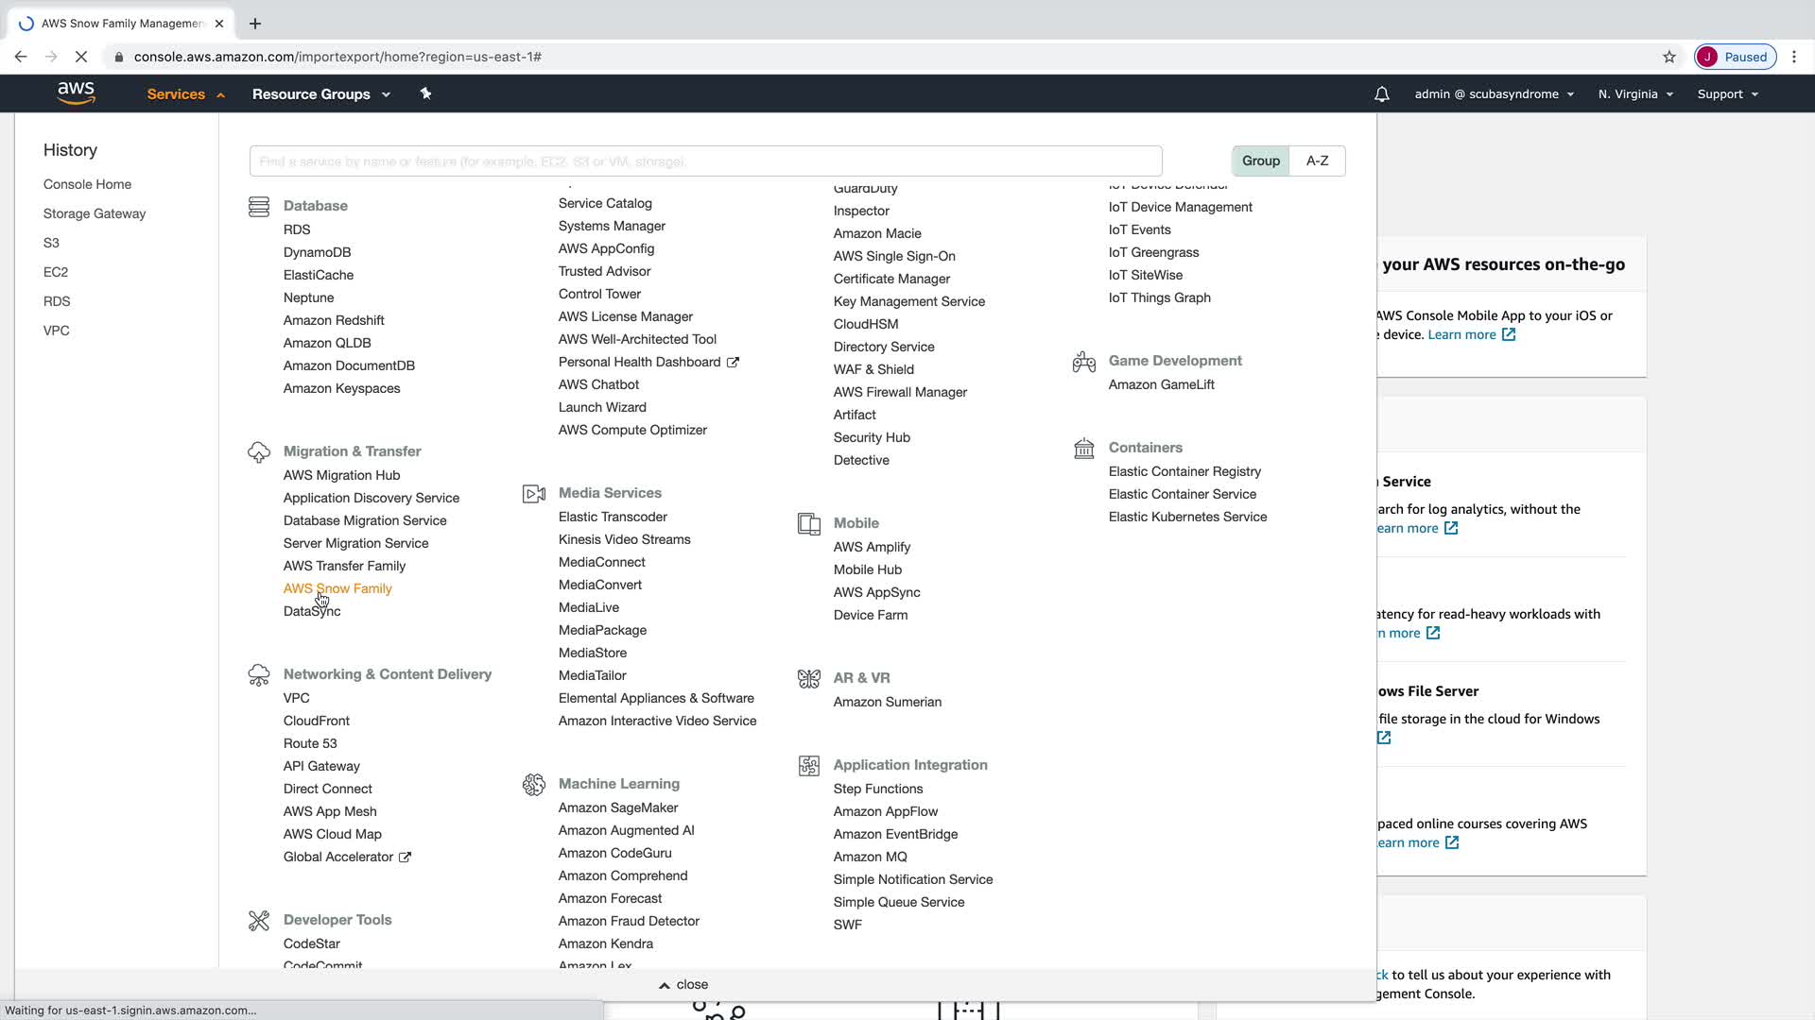
Task: Click the Game Development controller icon
Action: click(x=1083, y=362)
